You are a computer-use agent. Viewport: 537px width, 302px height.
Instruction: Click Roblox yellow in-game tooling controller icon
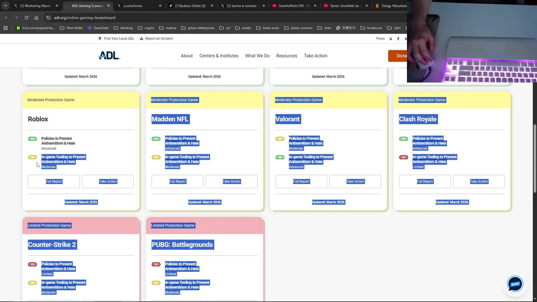(32, 157)
